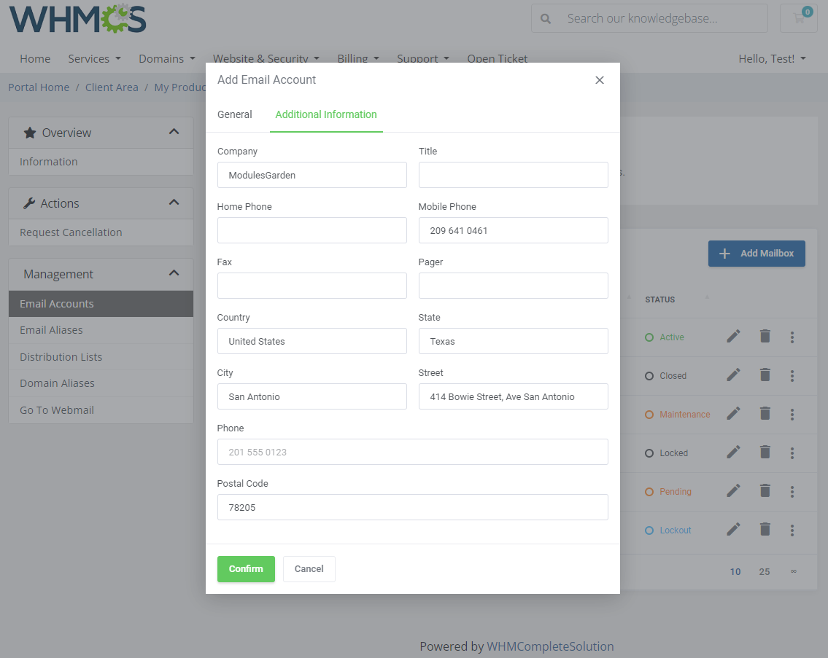Edit the Pending status mailbox
Screen dimensions: 828x658
[733, 490]
